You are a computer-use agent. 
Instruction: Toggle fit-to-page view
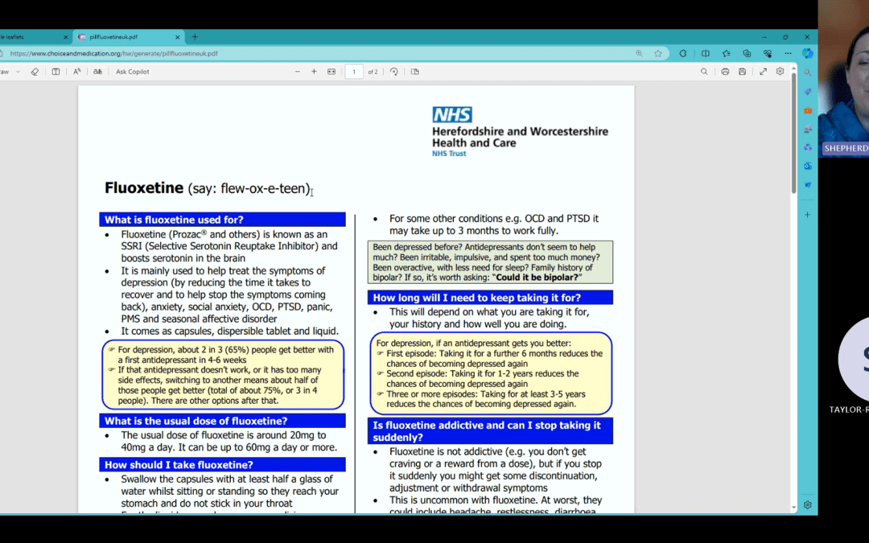(332, 71)
